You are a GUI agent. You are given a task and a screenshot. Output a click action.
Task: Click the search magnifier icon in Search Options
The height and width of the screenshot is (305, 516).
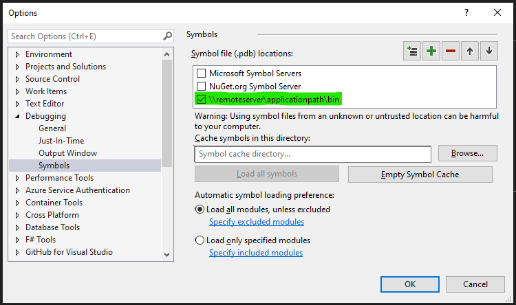tap(167, 36)
